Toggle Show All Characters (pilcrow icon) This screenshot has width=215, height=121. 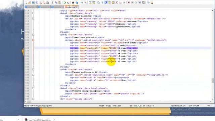point(102,3)
